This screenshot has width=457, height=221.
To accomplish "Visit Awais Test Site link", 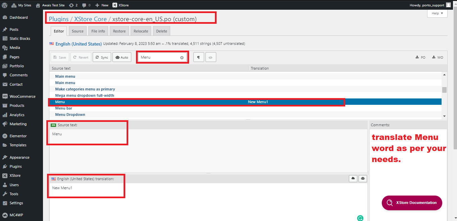I will tap(50, 5).
